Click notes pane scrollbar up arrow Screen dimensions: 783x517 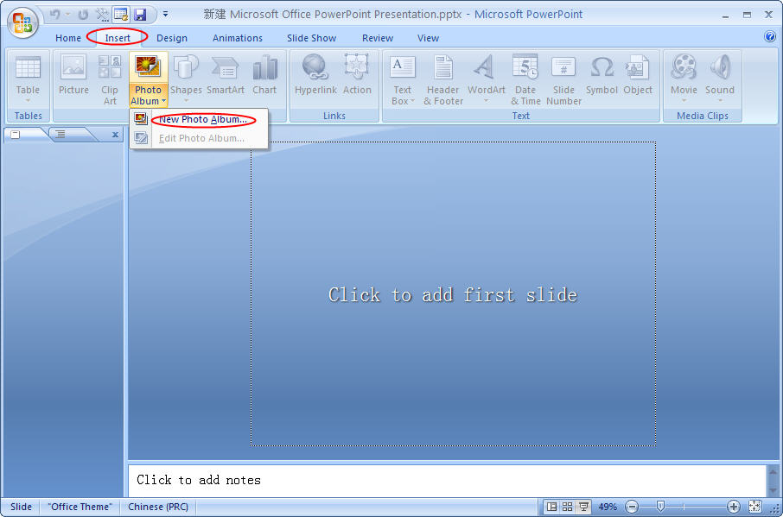pos(773,471)
